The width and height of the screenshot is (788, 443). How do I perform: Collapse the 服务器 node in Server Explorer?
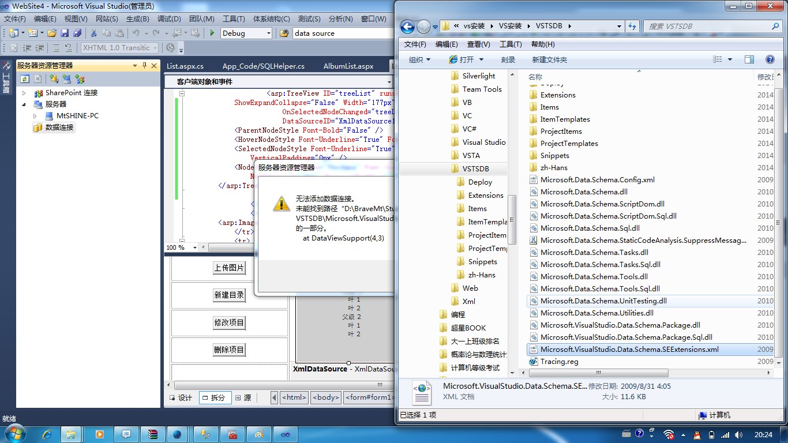[x=24, y=104]
